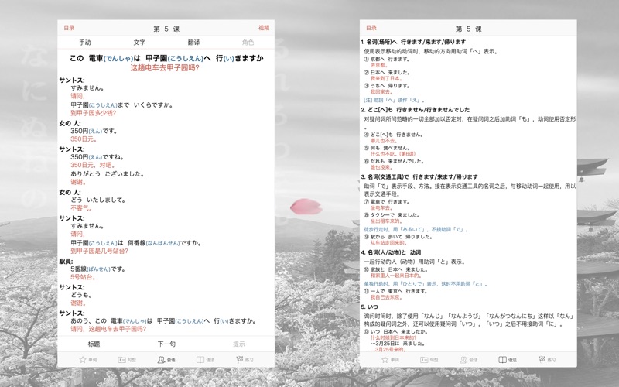Click example ⑪ 一人で 東京へ 行きます
The height and width of the screenshot is (387, 619).
pyautogui.click(x=396, y=292)
